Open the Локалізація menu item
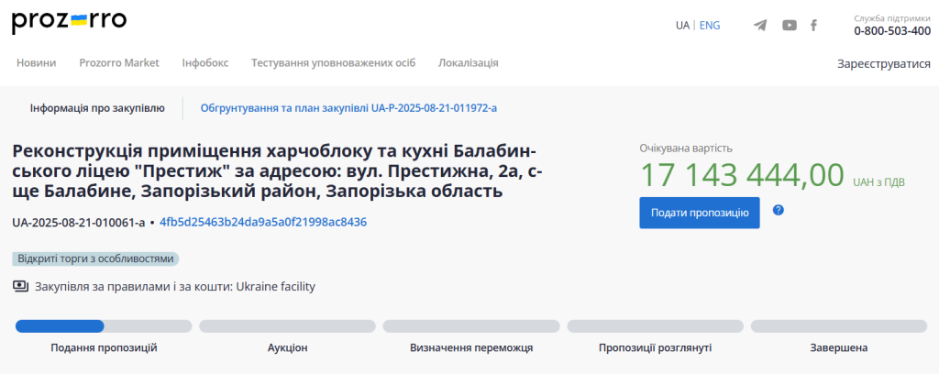Viewport: 939px width, 374px height. 469,63
